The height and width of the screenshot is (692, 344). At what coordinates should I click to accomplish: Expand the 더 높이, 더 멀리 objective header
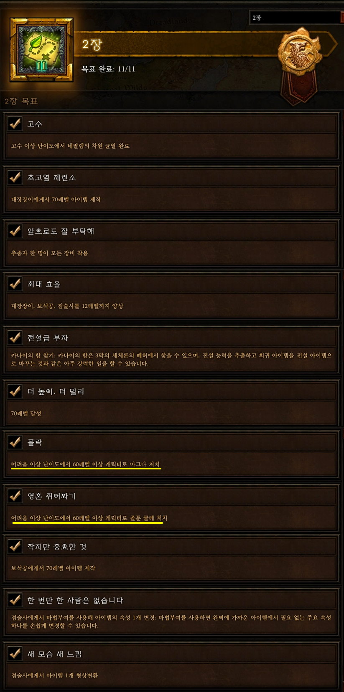tap(171, 391)
